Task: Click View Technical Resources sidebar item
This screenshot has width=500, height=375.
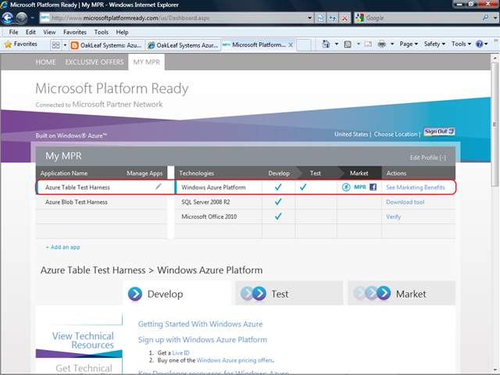Action: (83, 341)
